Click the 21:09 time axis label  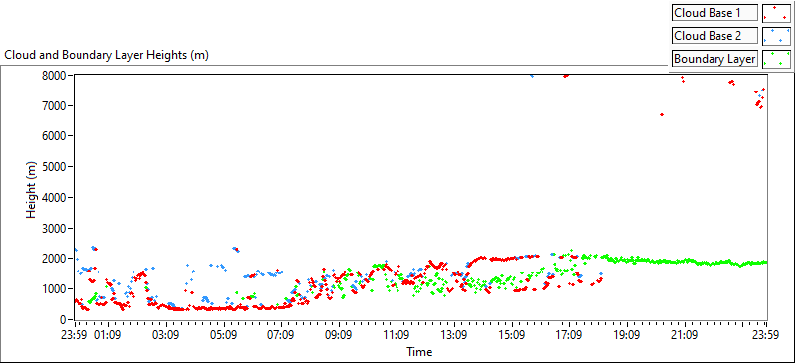pyautogui.click(x=684, y=335)
